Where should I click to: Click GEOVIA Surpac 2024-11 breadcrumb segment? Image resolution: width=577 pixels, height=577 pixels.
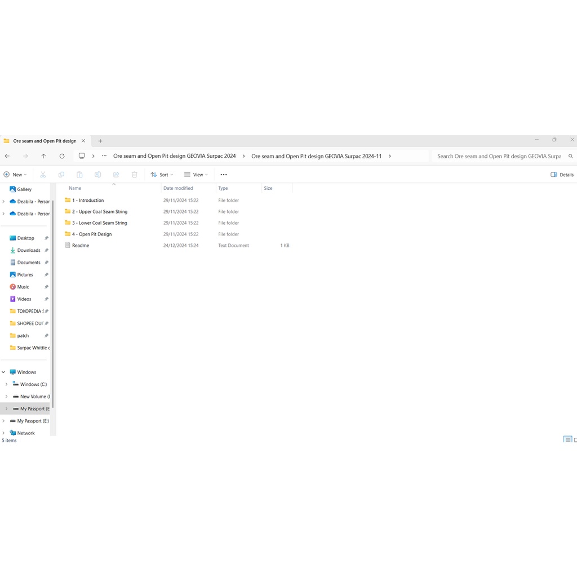tap(317, 156)
